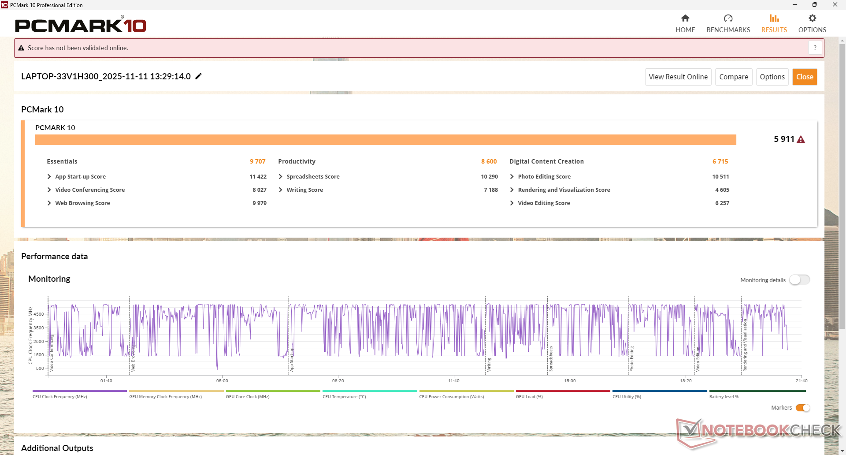846x455 pixels.
Task: Click the question mark help icon
Action: [815, 48]
